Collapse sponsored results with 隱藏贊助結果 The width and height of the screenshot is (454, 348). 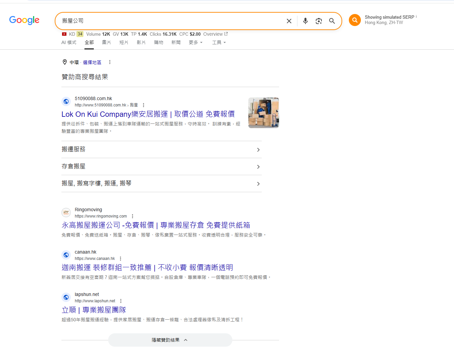[x=170, y=340]
